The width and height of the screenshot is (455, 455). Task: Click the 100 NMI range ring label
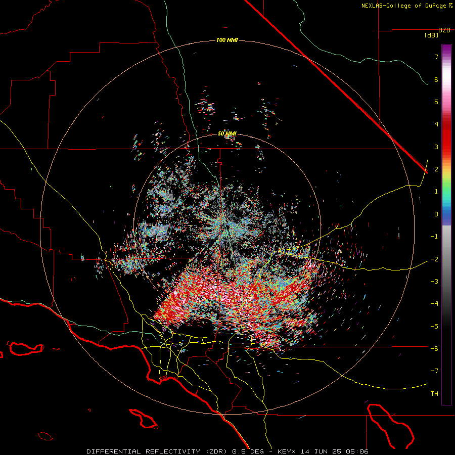pos(227,40)
